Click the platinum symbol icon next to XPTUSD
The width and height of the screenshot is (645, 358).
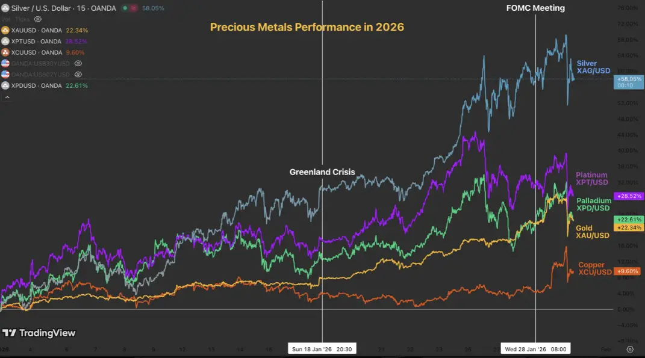5,42
